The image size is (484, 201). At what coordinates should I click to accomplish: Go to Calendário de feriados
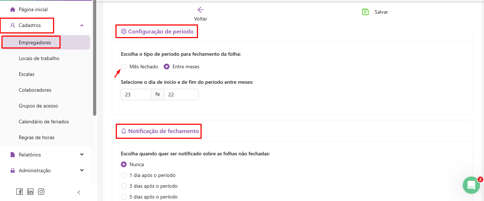[44, 122]
